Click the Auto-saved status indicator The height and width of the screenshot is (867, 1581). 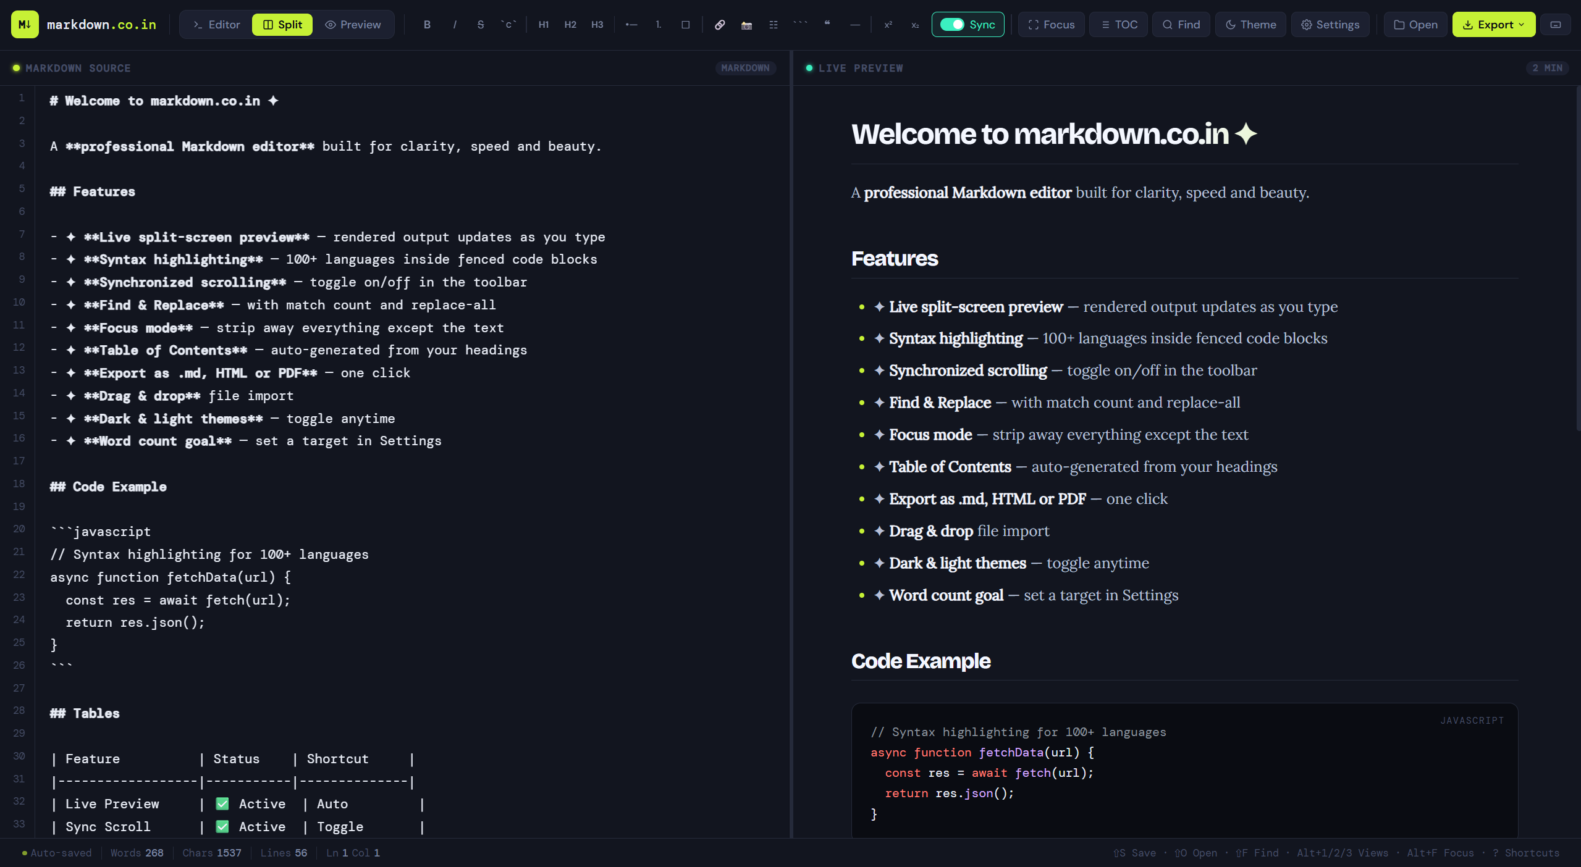(x=57, y=853)
